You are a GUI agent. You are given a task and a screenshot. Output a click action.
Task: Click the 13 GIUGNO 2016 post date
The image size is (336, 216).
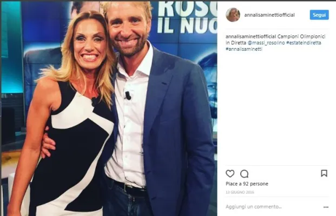[240, 192]
